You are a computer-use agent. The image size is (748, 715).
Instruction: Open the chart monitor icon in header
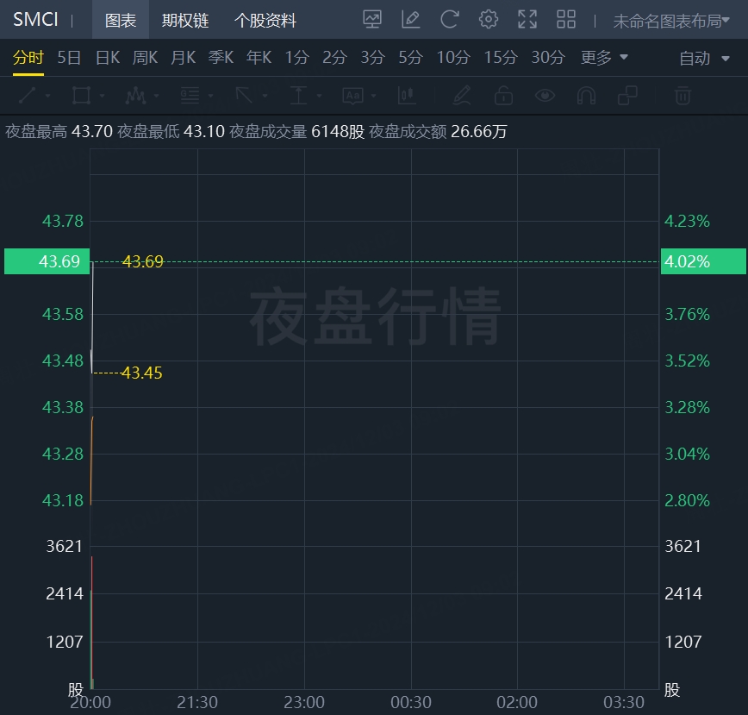point(372,20)
